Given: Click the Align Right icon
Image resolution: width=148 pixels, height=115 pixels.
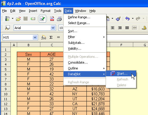Looking at the screenshot, I should coord(120,28).
